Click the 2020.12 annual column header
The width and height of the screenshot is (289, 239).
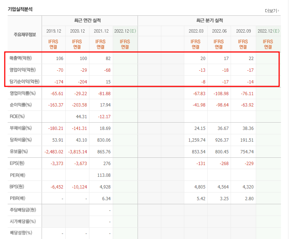pyautogui.click(x=77, y=31)
